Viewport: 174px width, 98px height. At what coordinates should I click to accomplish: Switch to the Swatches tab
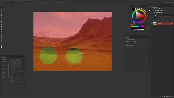tap(141, 6)
